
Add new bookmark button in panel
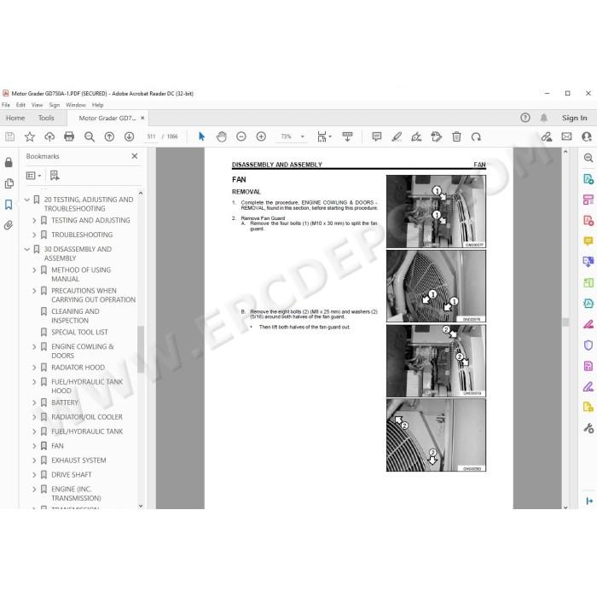(x=55, y=176)
